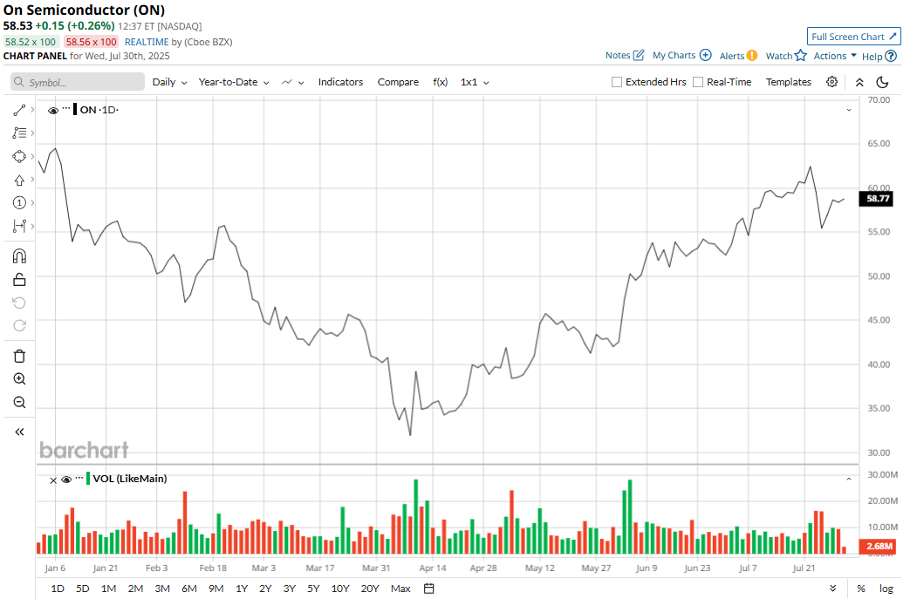
Task: Add chart to My Charts plus icon
Action: tap(706, 55)
